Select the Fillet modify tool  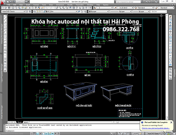(170, 62)
